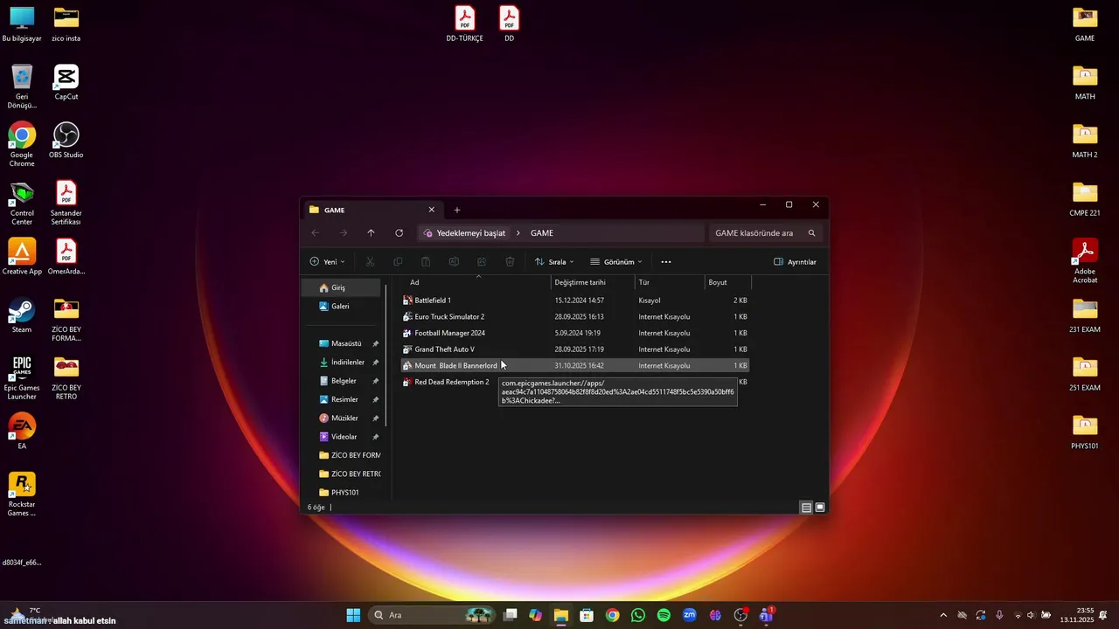Select the Creative App desktop icon

click(22, 257)
